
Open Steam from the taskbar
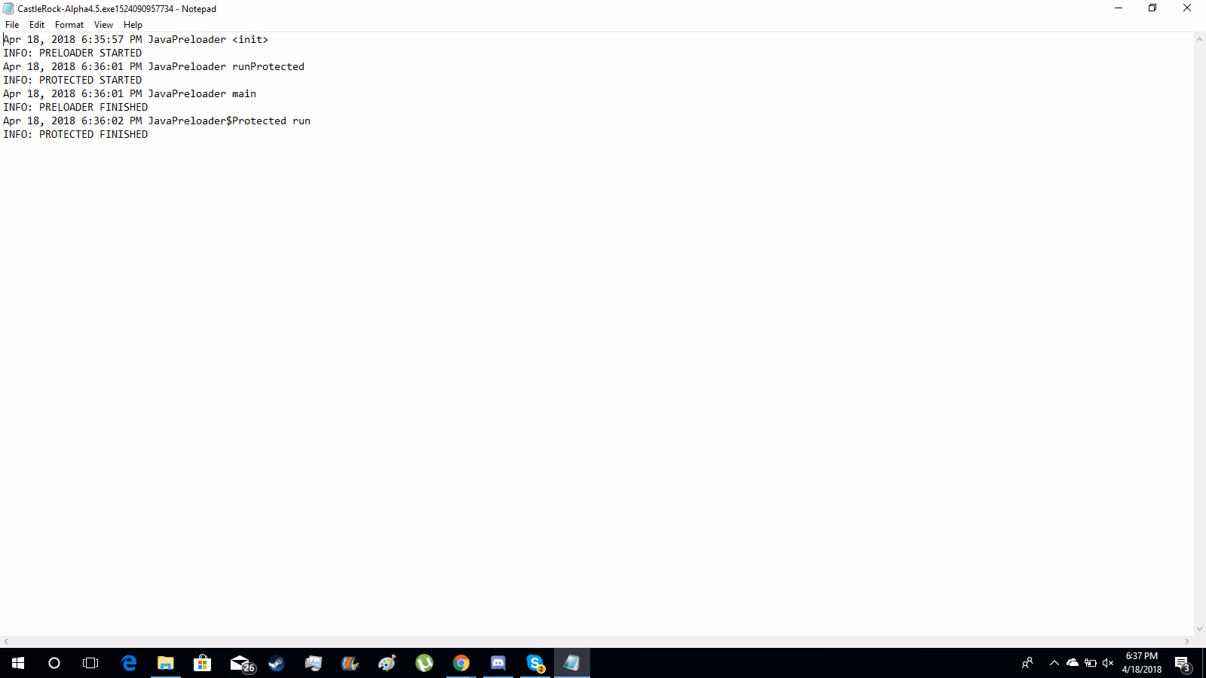pyautogui.click(x=277, y=663)
